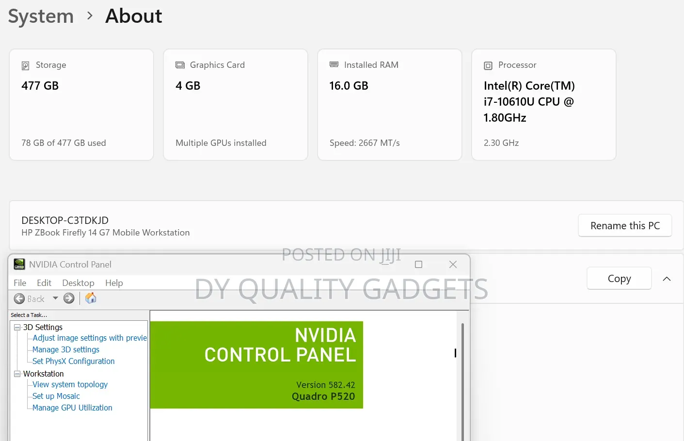Screen dimensions: 684x441
Task: Click the Quadro P520 label
Action: pos(323,396)
